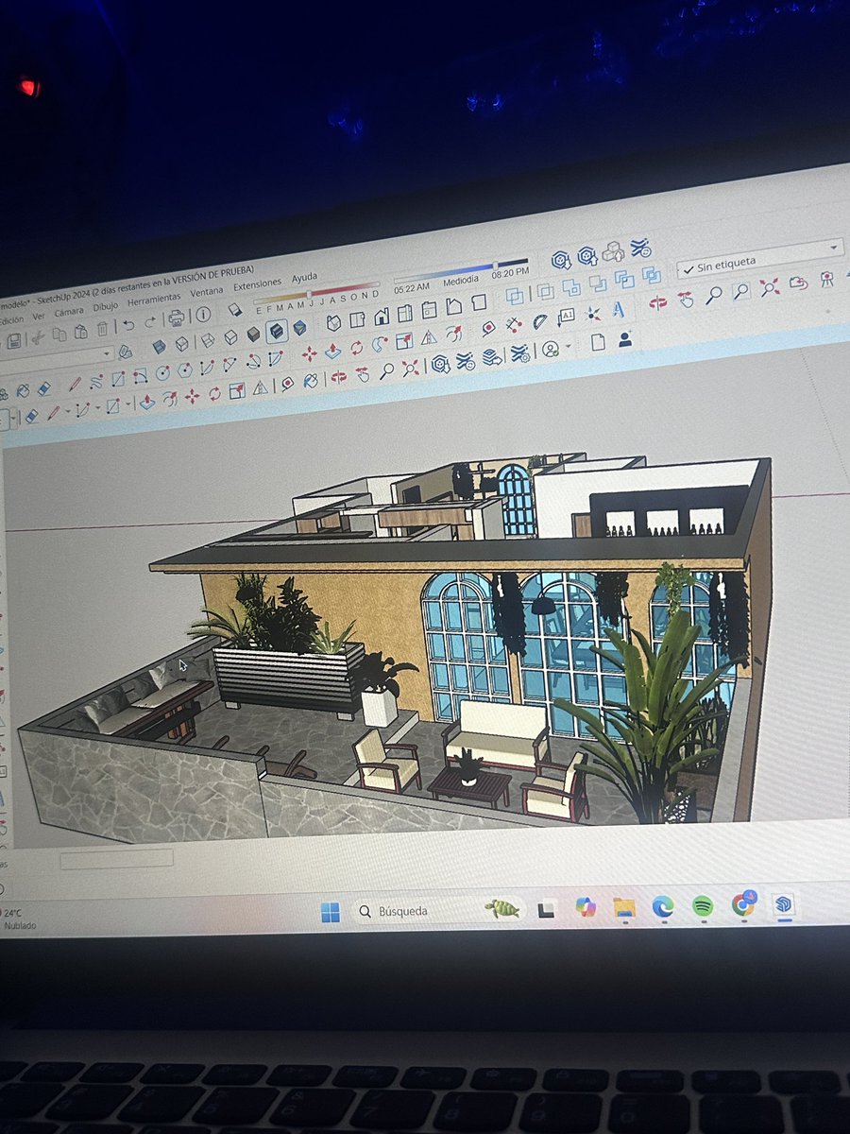This screenshot has height=1134, width=850.
Task: Toggle shadows display icon
Action: coord(234,310)
